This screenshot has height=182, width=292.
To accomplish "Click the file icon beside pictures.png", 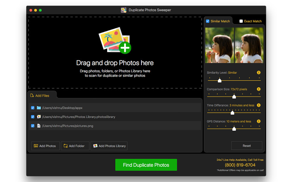I will tap(39, 126).
